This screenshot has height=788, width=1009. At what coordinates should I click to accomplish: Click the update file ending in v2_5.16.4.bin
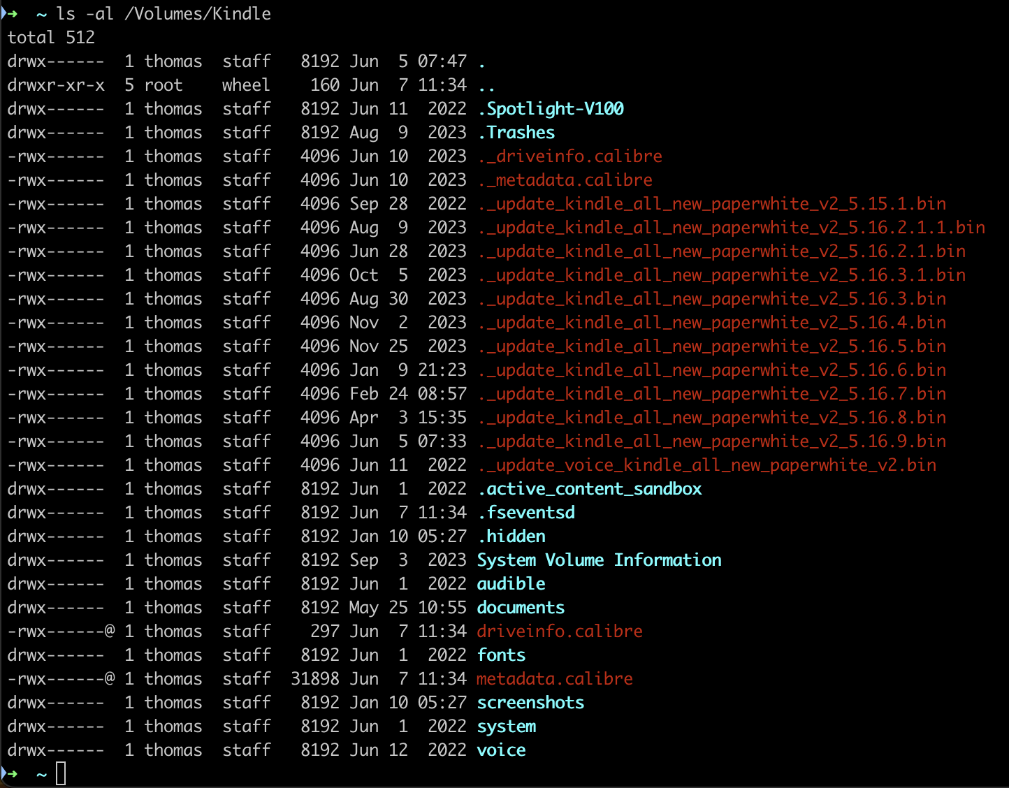pos(712,323)
